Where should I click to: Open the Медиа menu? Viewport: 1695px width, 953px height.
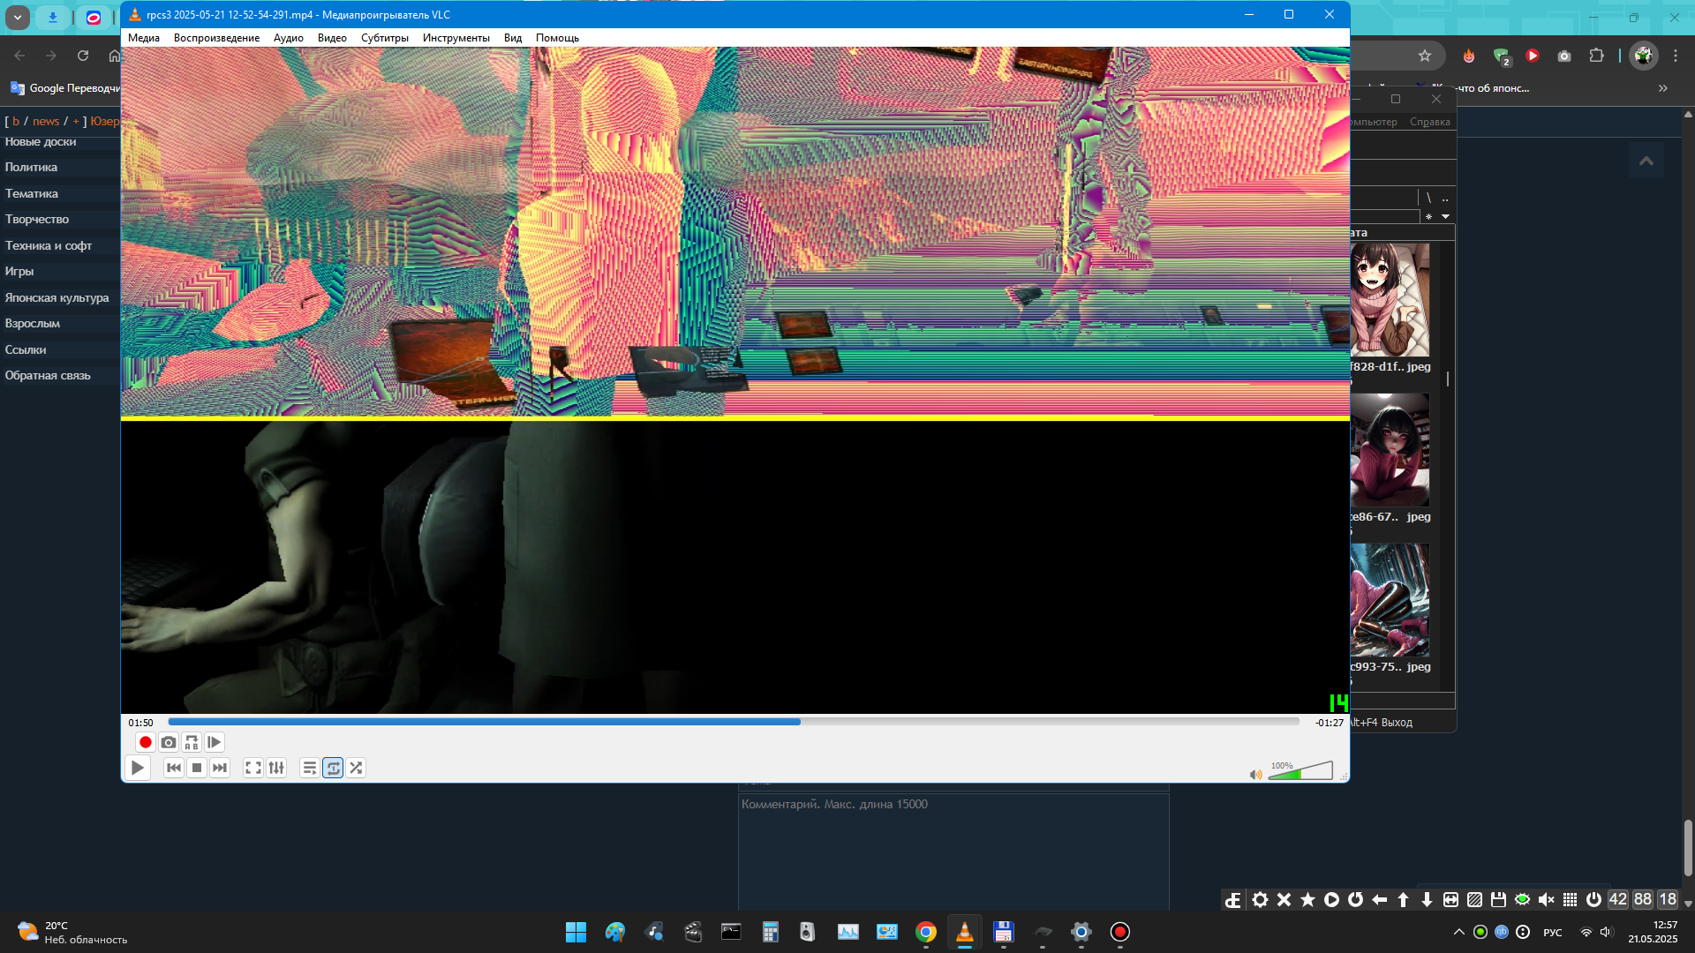(143, 38)
